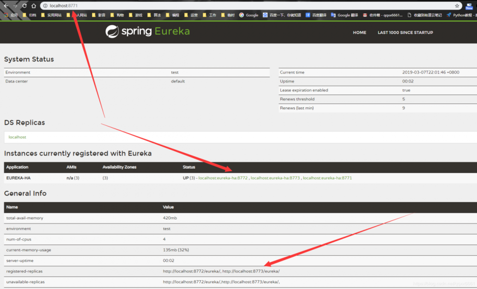
Task: Select the System Status heading
Action: point(29,59)
